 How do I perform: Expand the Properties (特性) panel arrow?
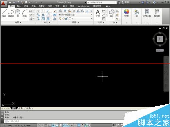[126, 23]
